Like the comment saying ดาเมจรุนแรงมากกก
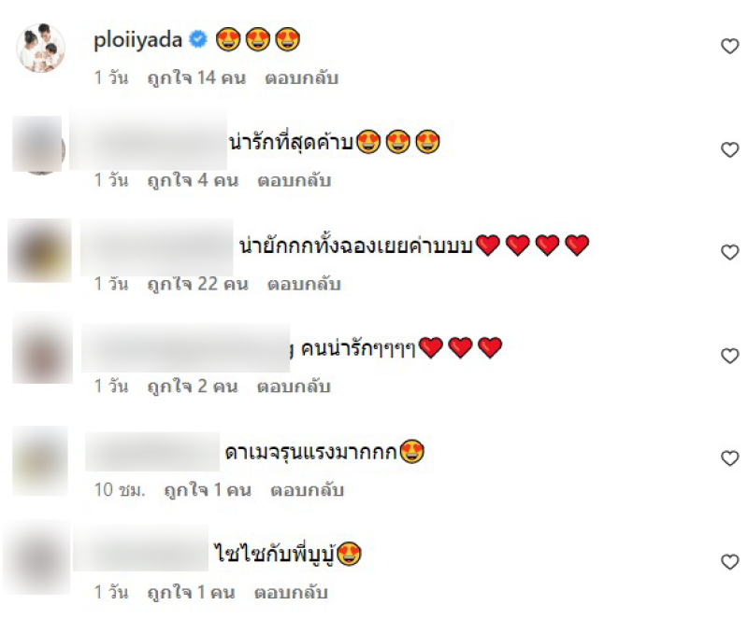This screenshot has height=633, width=748. click(729, 458)
